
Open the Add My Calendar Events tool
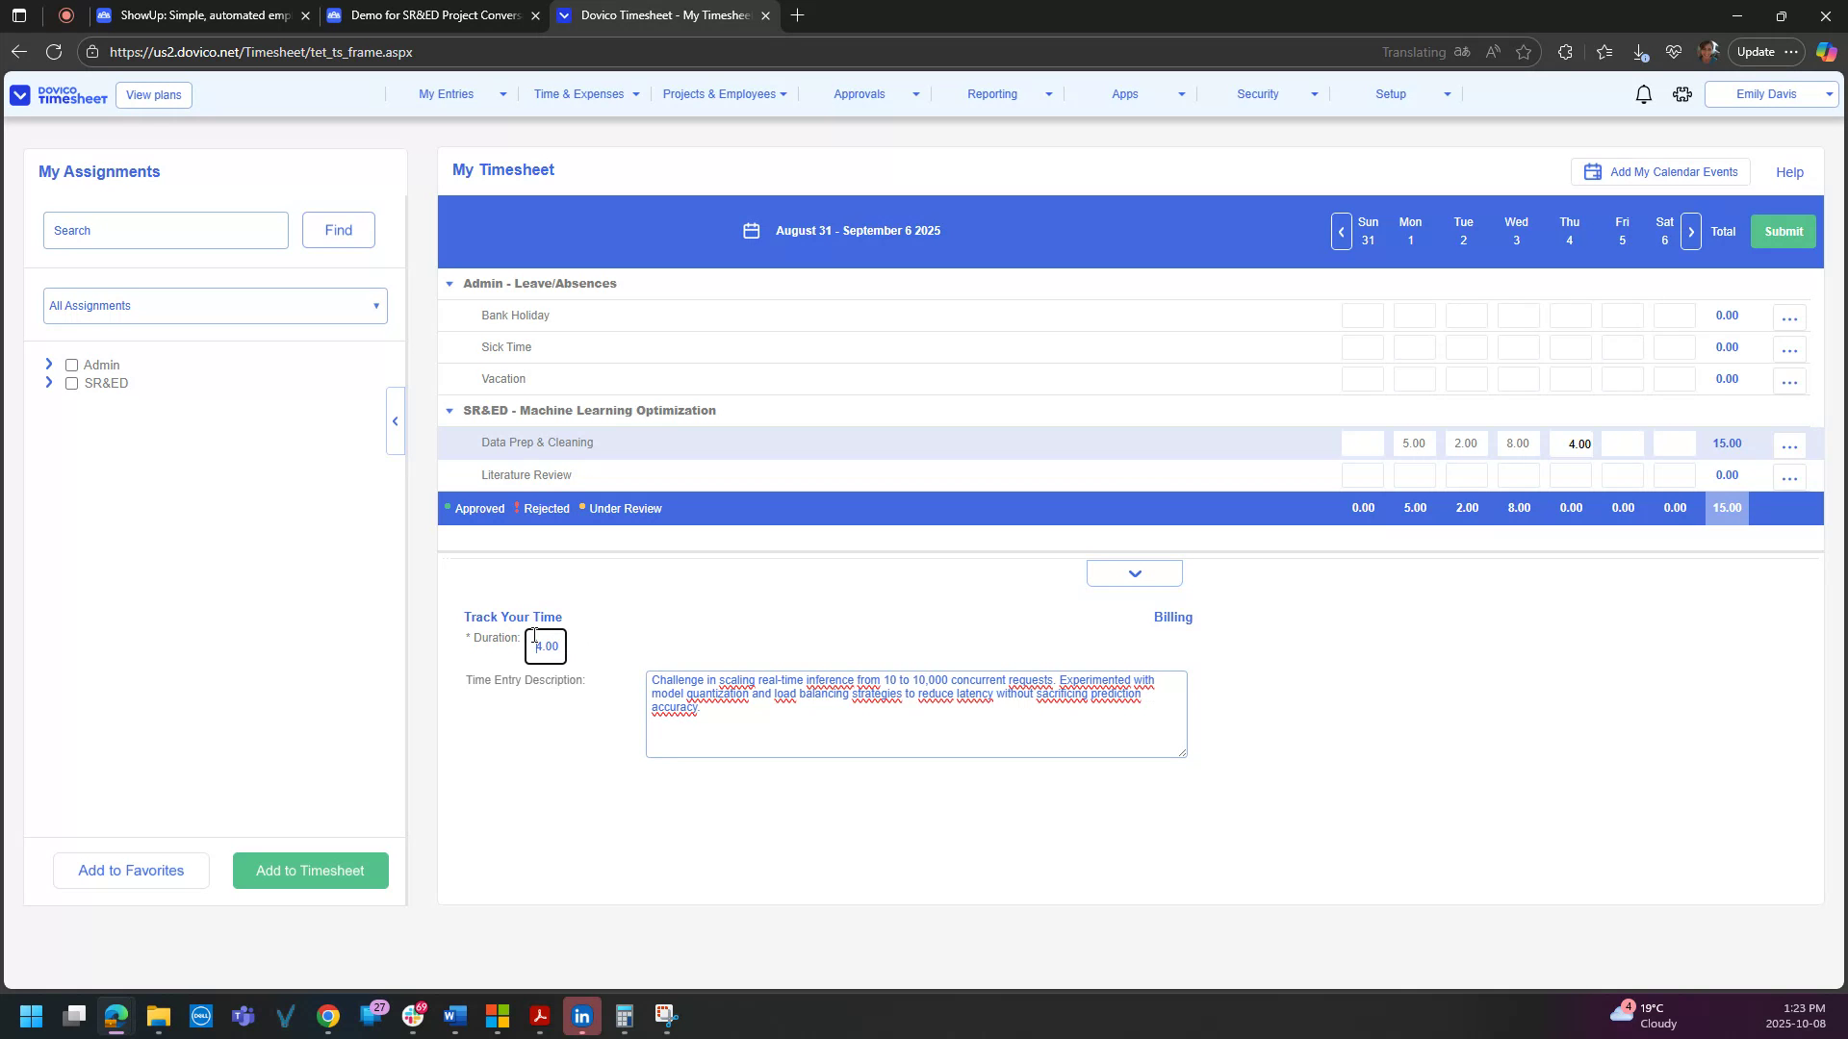[x=1659, y=171]
